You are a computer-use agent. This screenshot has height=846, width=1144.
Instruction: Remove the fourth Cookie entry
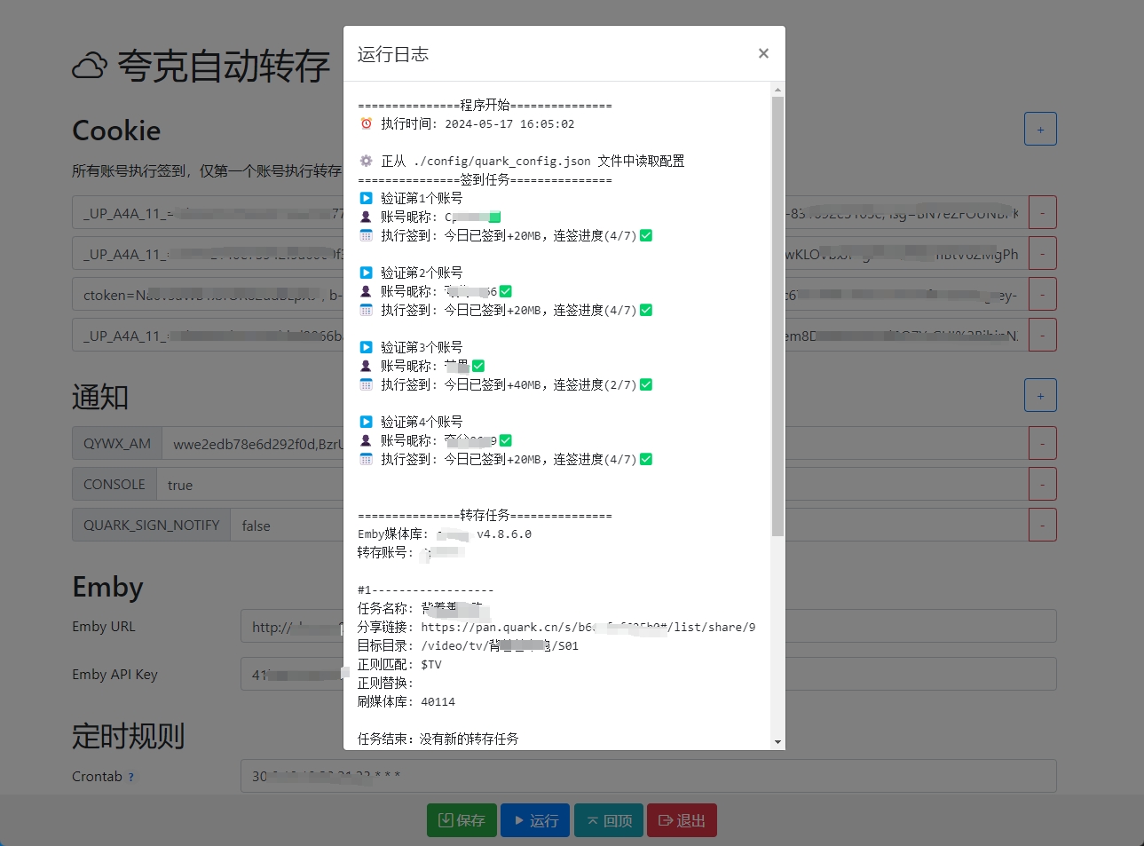pos(1042,335)
